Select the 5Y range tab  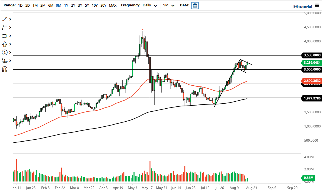point(86,5)
